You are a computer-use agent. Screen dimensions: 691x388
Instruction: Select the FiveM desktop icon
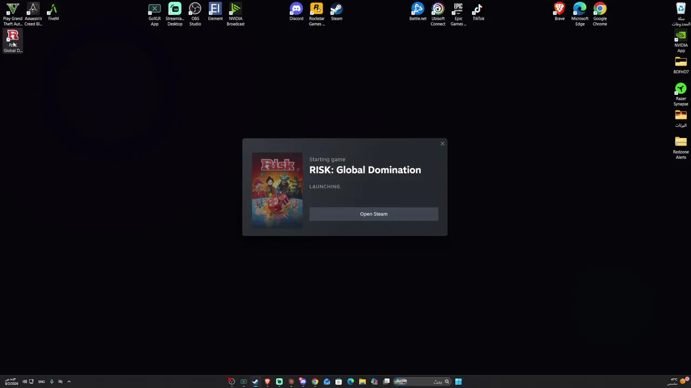tap(53, 12)
